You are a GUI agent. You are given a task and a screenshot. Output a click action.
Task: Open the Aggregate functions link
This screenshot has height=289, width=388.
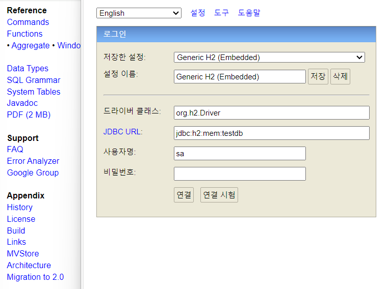31,46
